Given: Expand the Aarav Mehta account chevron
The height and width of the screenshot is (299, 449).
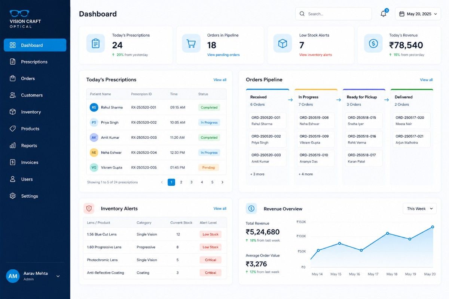Looking at the screenshot, I should coord(58,276).
